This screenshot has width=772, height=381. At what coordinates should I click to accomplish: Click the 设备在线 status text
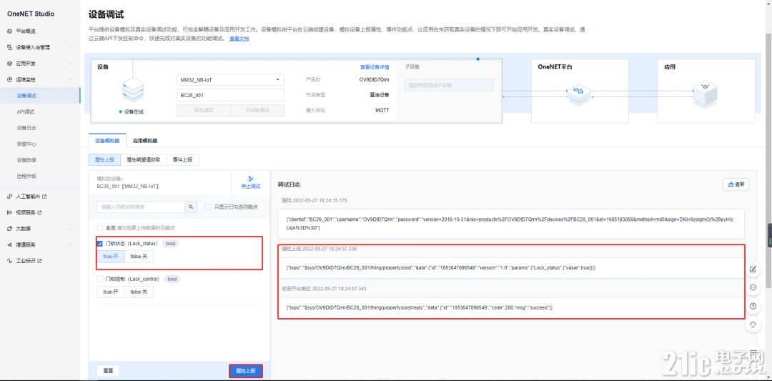(134, 112)
